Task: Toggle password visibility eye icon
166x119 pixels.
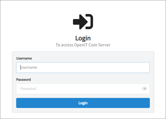Action: point(145,89)
